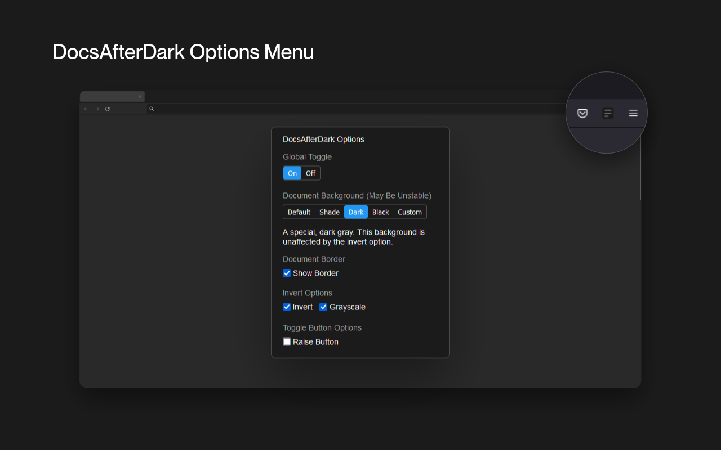Choose the Black document background
The width and height of the screenshot is (721, 450).
click(380, 211)
